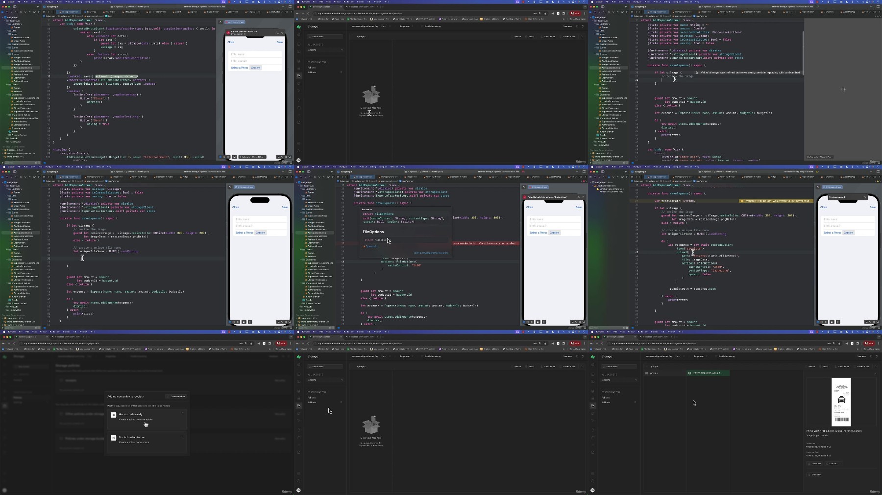Click zoom-in icon below 'Failed to build' preview

click(x=584, y=322)
